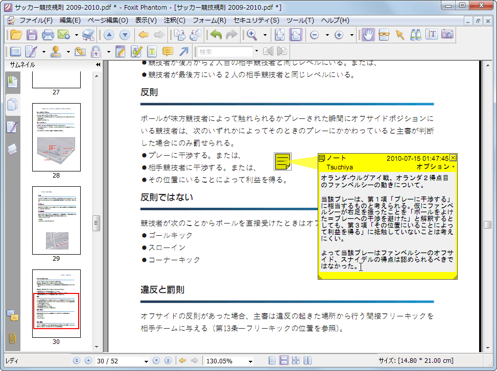Switch to single page layout
Viewport: 497px width, 371px height.
tap(272, 361)
